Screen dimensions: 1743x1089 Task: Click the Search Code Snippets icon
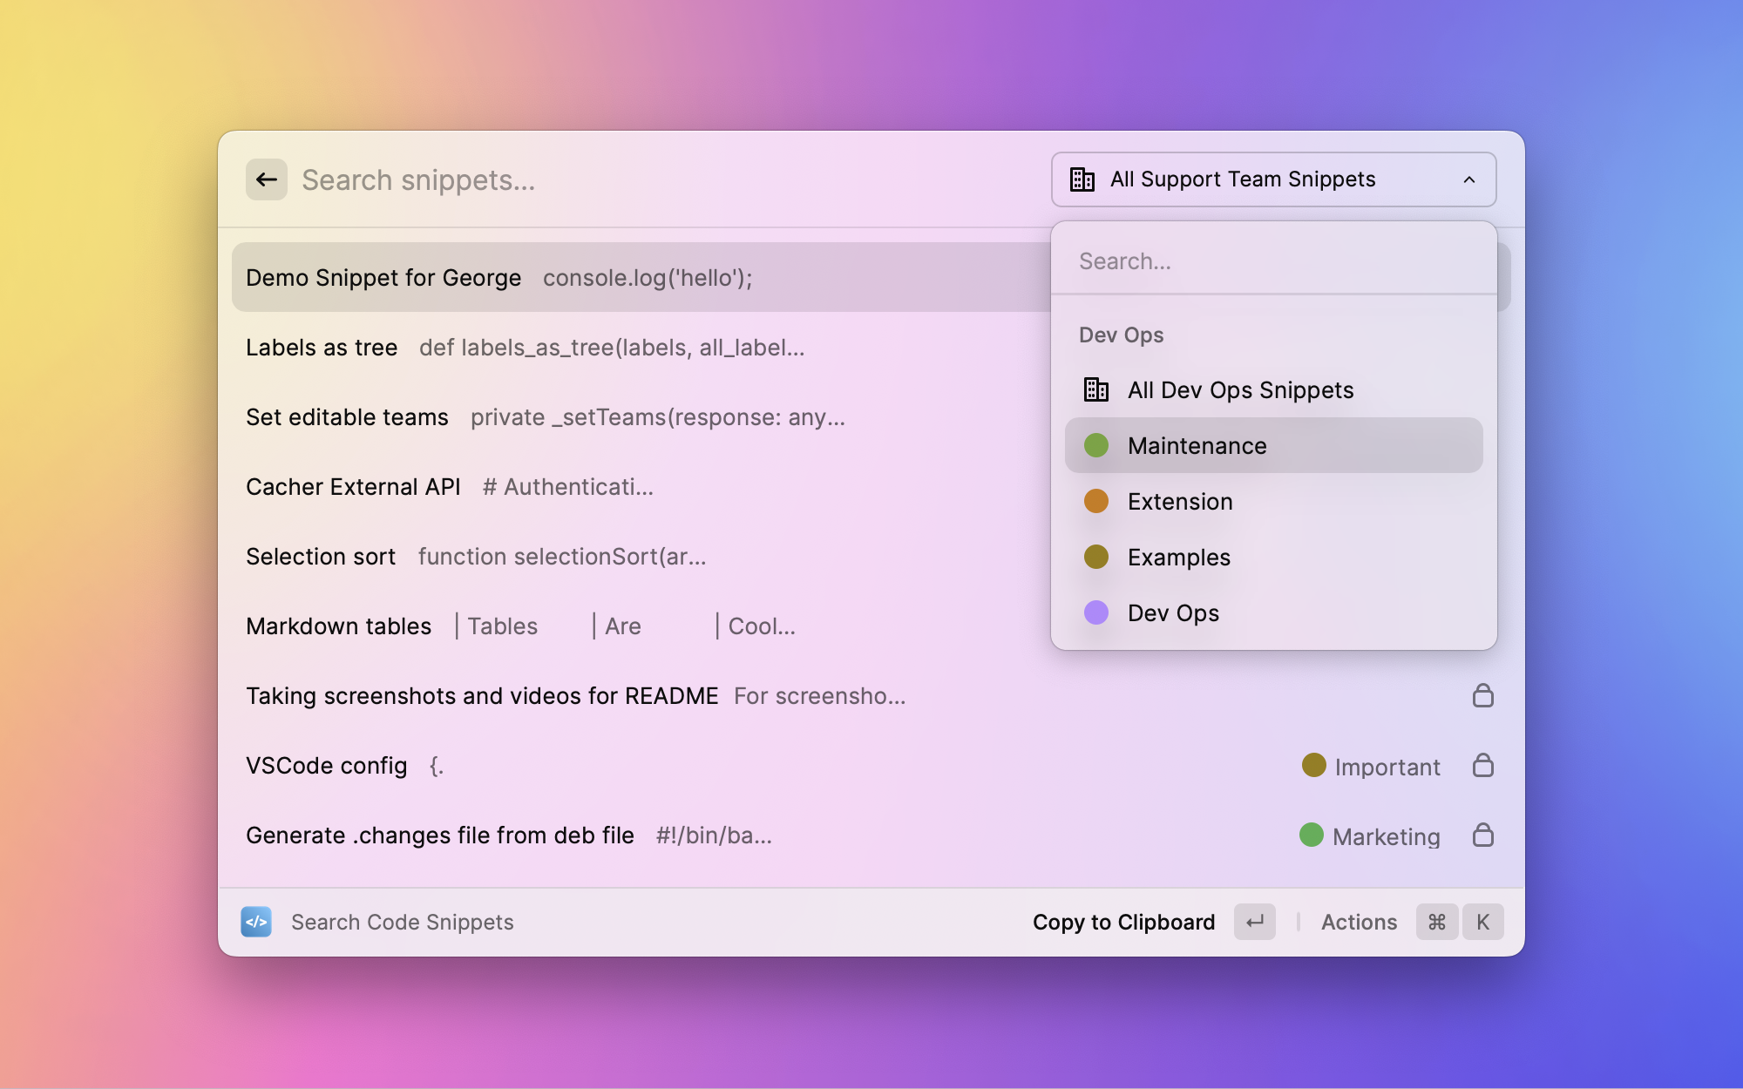256,922
